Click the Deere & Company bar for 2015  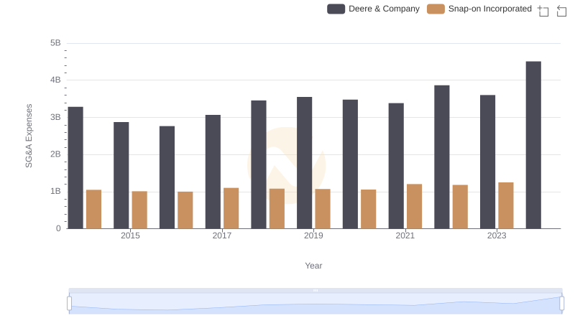pos(121,175)
